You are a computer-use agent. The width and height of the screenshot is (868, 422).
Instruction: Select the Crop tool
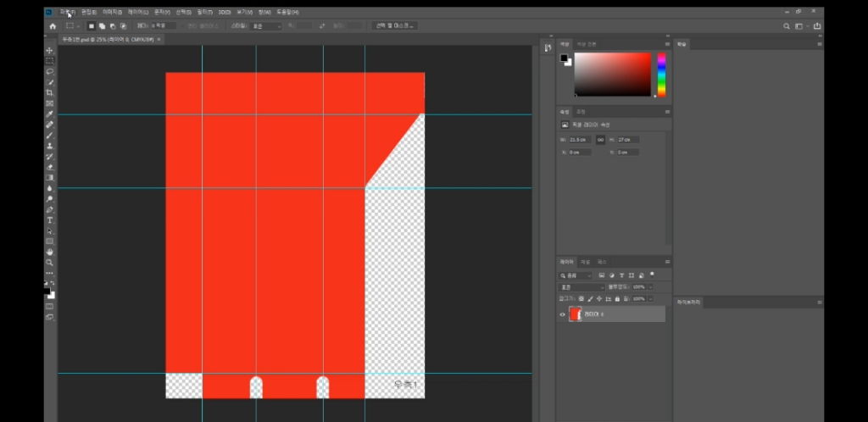point(49,93)
